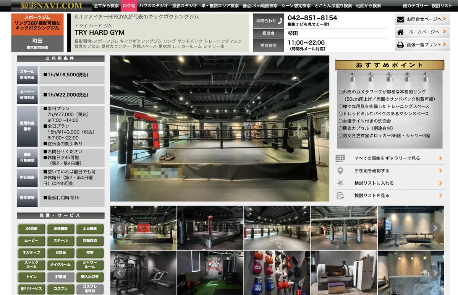The image size is (458, 295).
Task: Click the スポーツジム orange category badge
Action: (37, 24)
